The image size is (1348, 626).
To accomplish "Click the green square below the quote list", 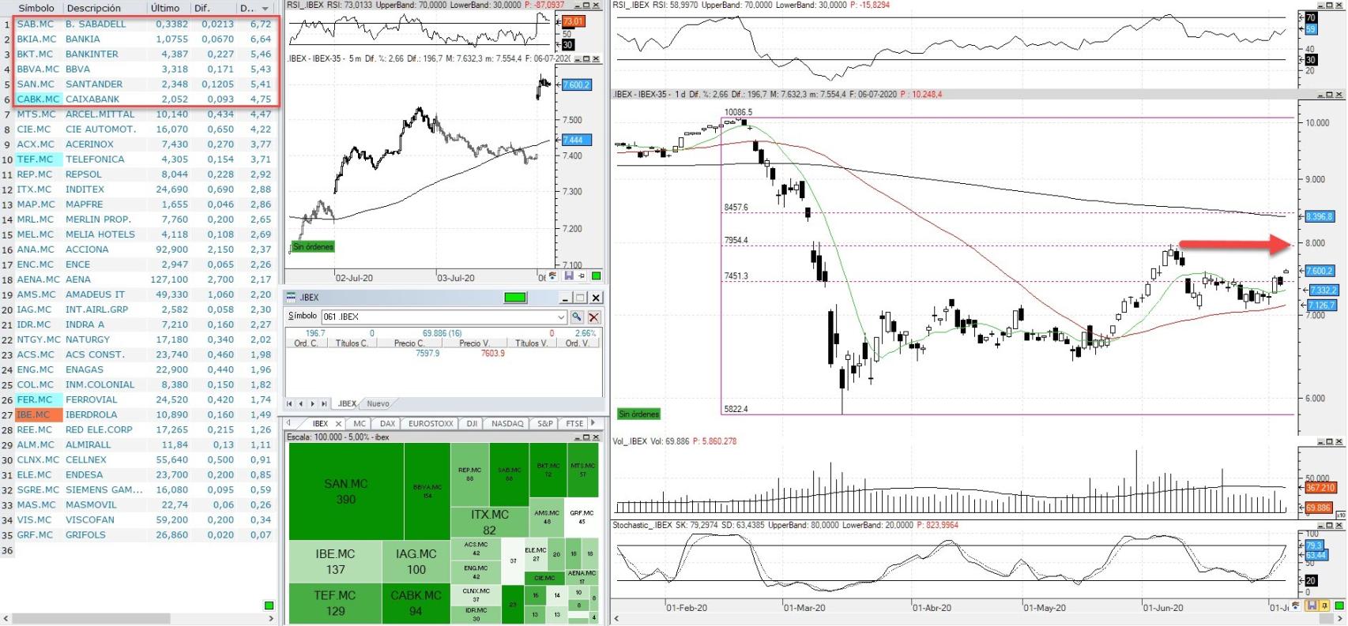I will [x=269, y=605].
